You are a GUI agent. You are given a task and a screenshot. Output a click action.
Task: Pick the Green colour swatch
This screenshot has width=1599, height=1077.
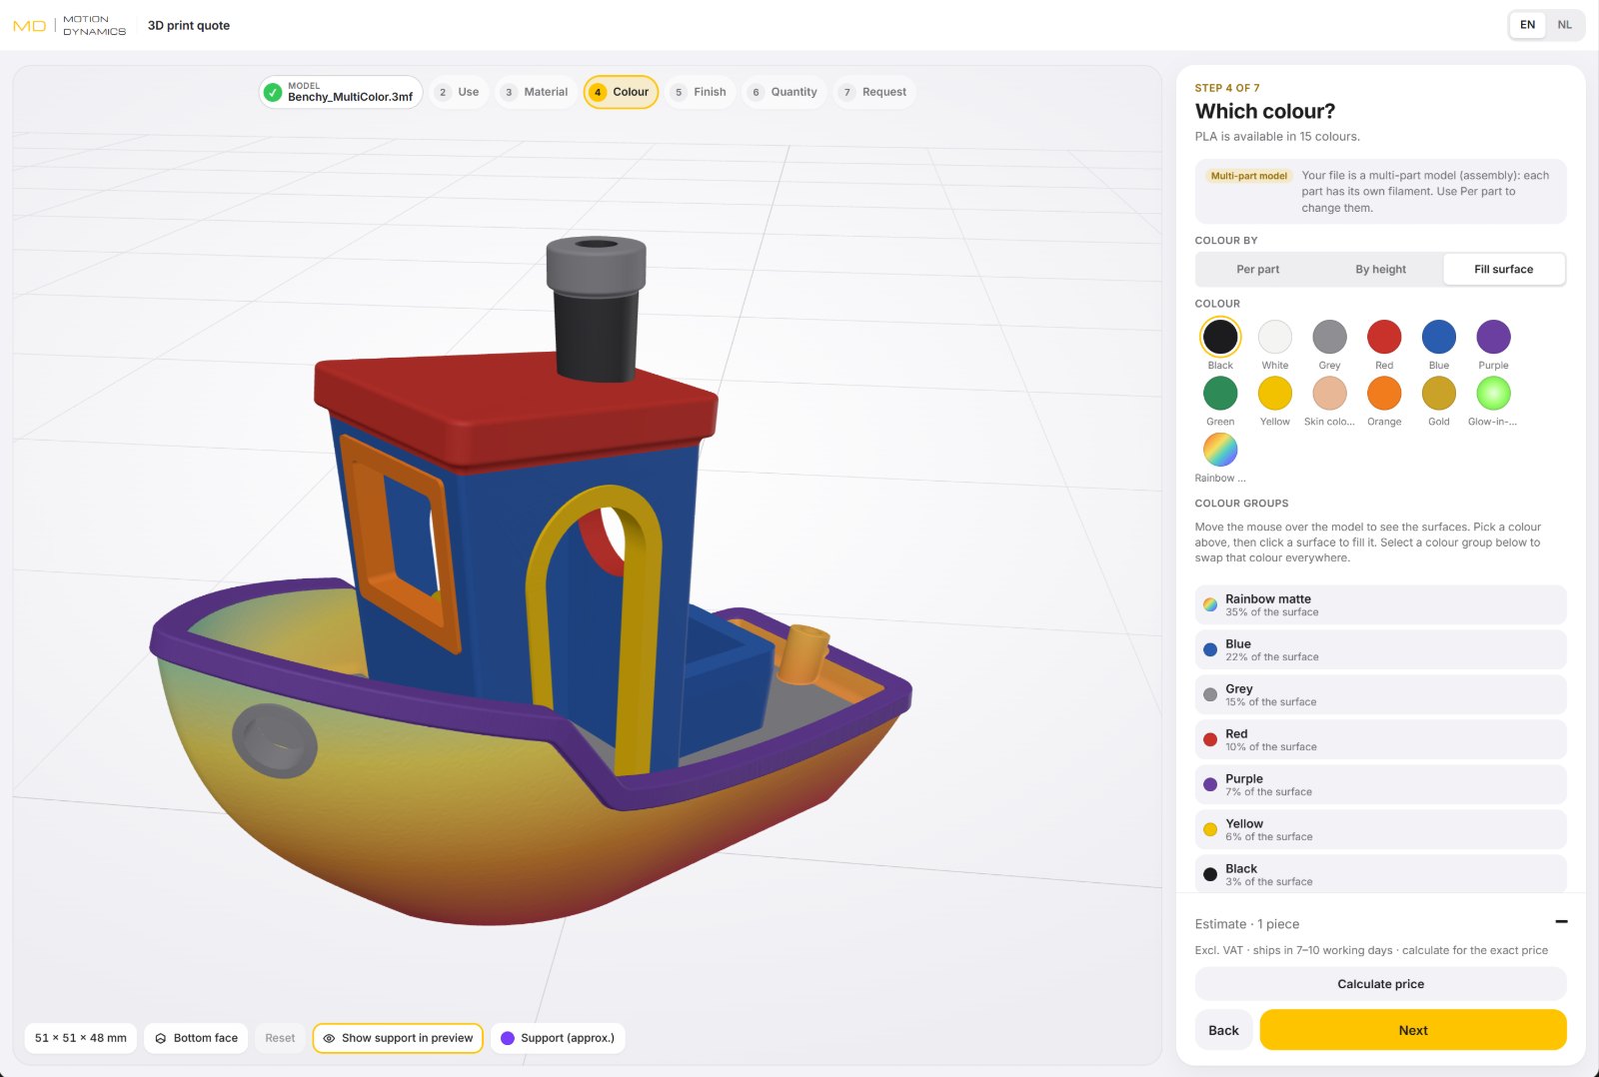tap(1220, 394)
